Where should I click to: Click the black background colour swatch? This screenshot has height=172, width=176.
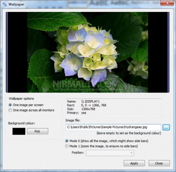coord(19,131)
